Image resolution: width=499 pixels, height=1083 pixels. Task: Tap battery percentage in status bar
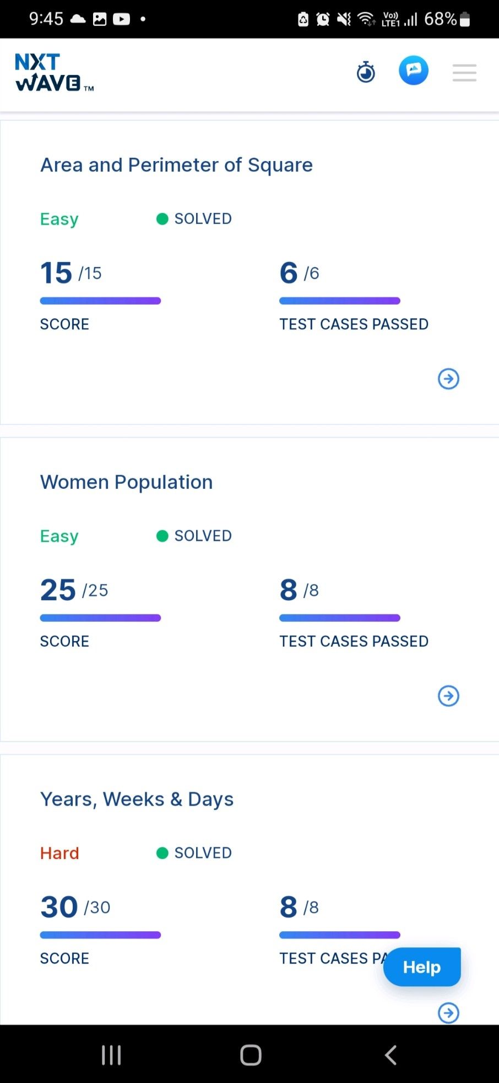440,19
